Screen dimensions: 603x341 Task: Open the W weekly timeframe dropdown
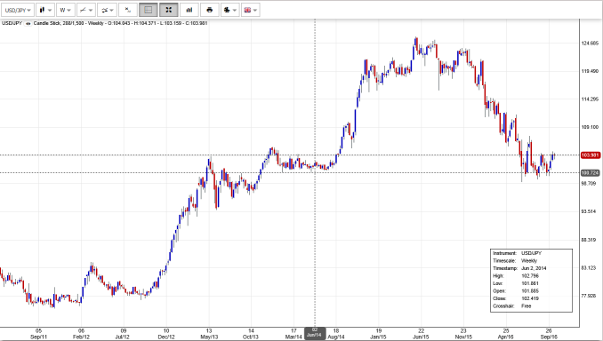(x=66, y=10)
